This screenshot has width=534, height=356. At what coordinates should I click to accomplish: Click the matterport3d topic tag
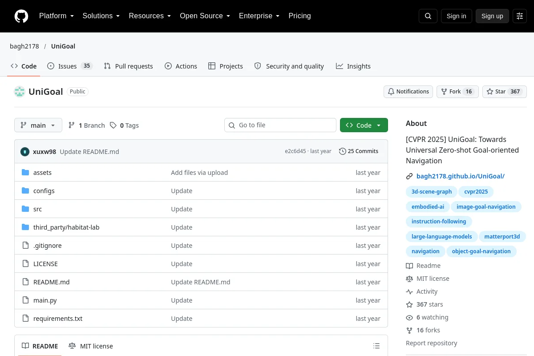tap(502, 237)
